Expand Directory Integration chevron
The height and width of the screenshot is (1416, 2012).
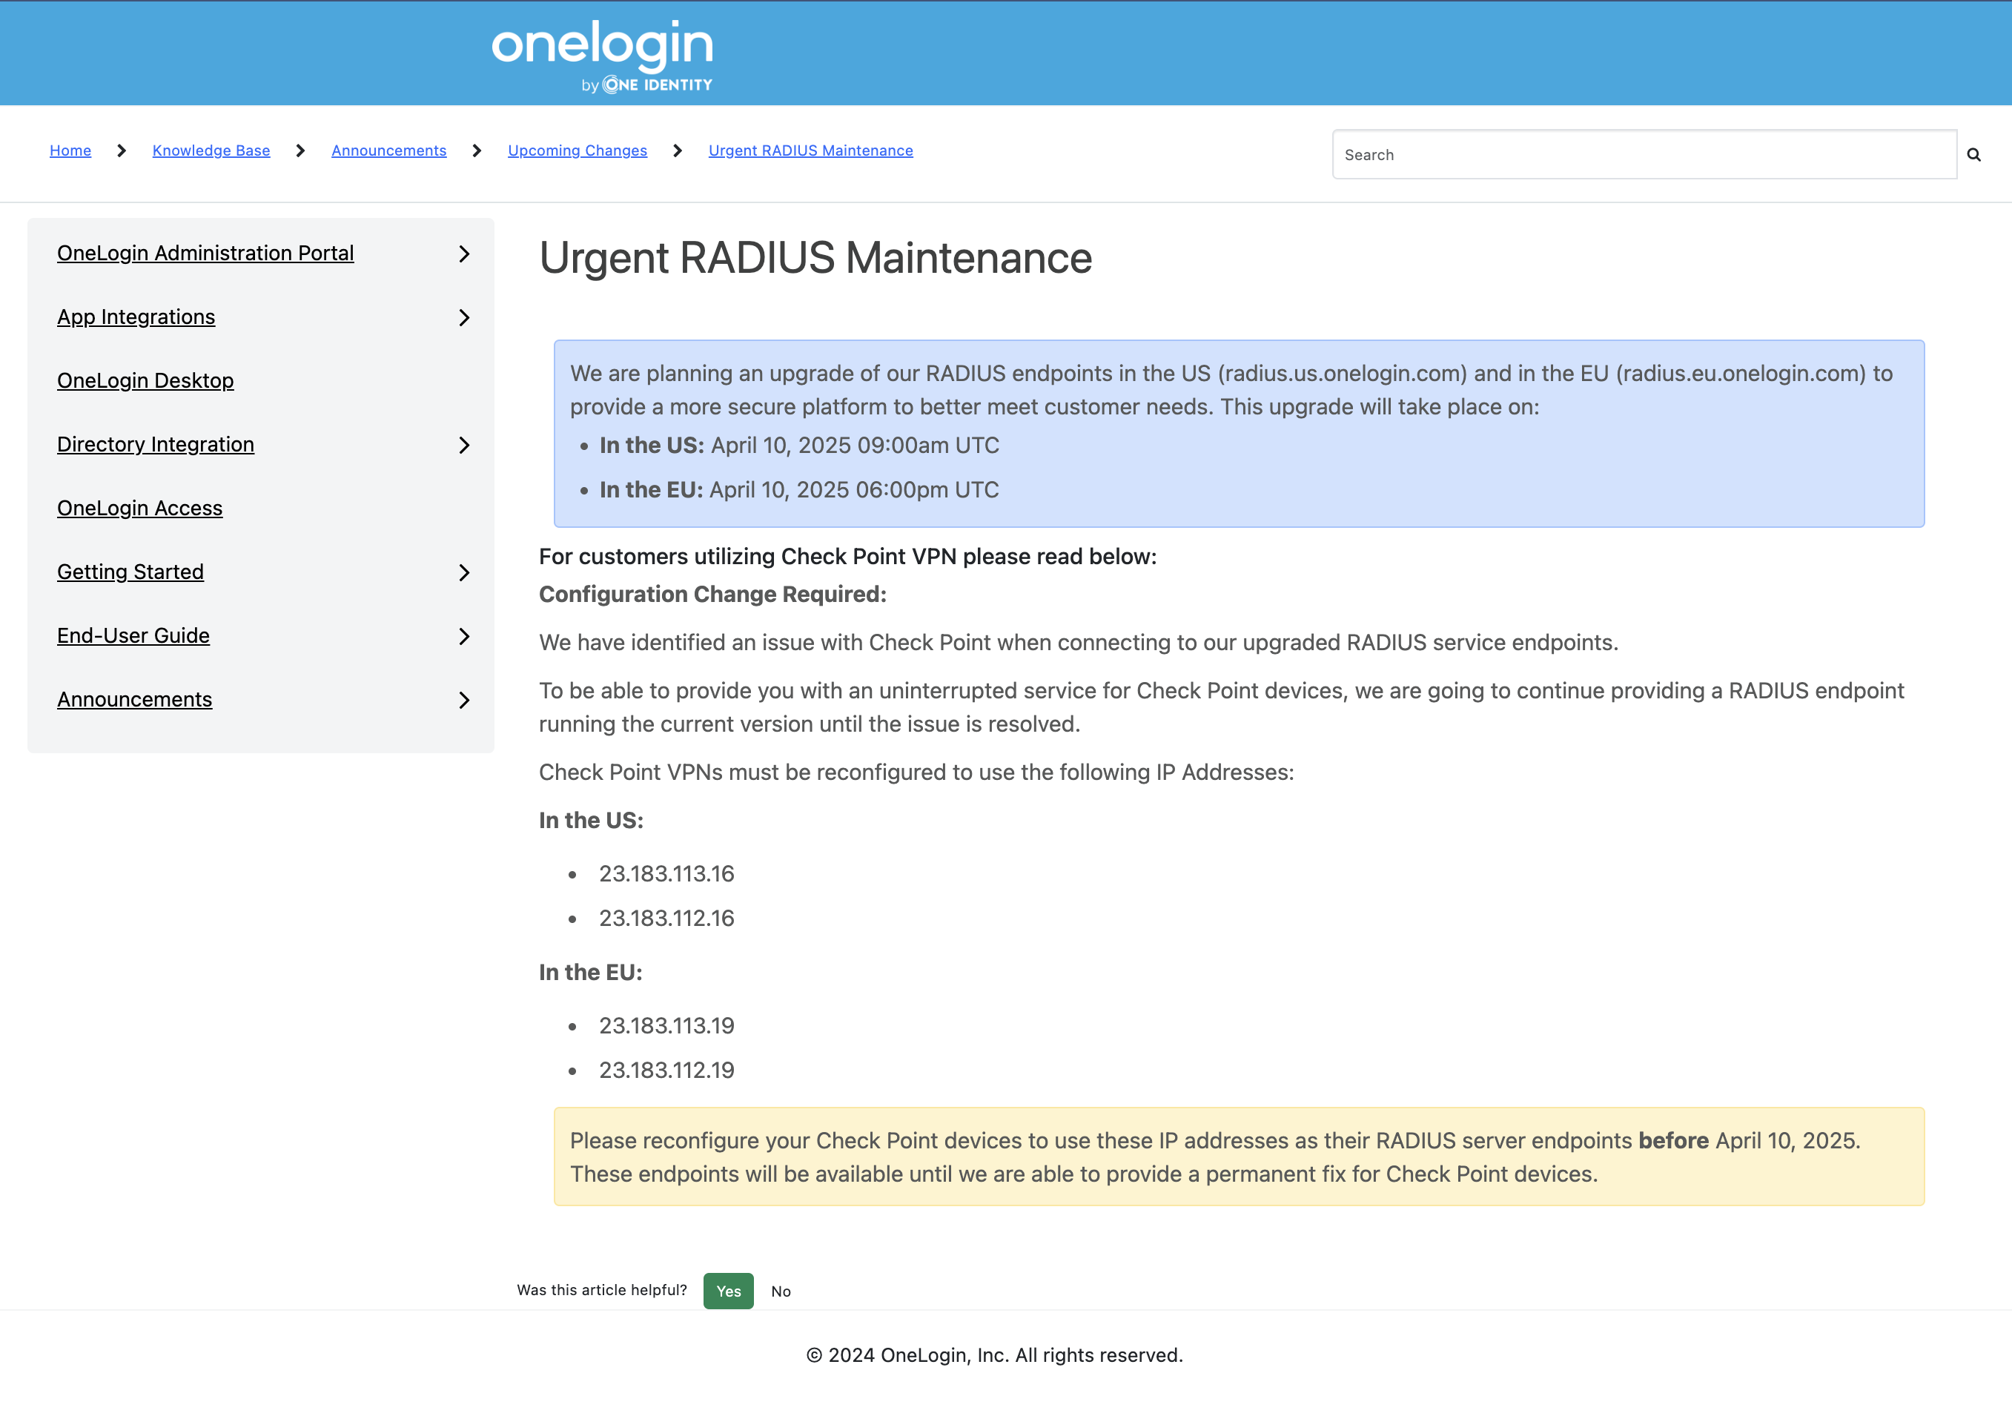point(464,445)
